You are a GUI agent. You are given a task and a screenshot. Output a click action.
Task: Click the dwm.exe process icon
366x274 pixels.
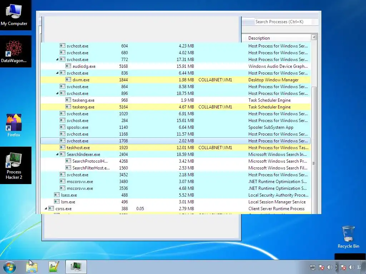(x=68, y=80)
